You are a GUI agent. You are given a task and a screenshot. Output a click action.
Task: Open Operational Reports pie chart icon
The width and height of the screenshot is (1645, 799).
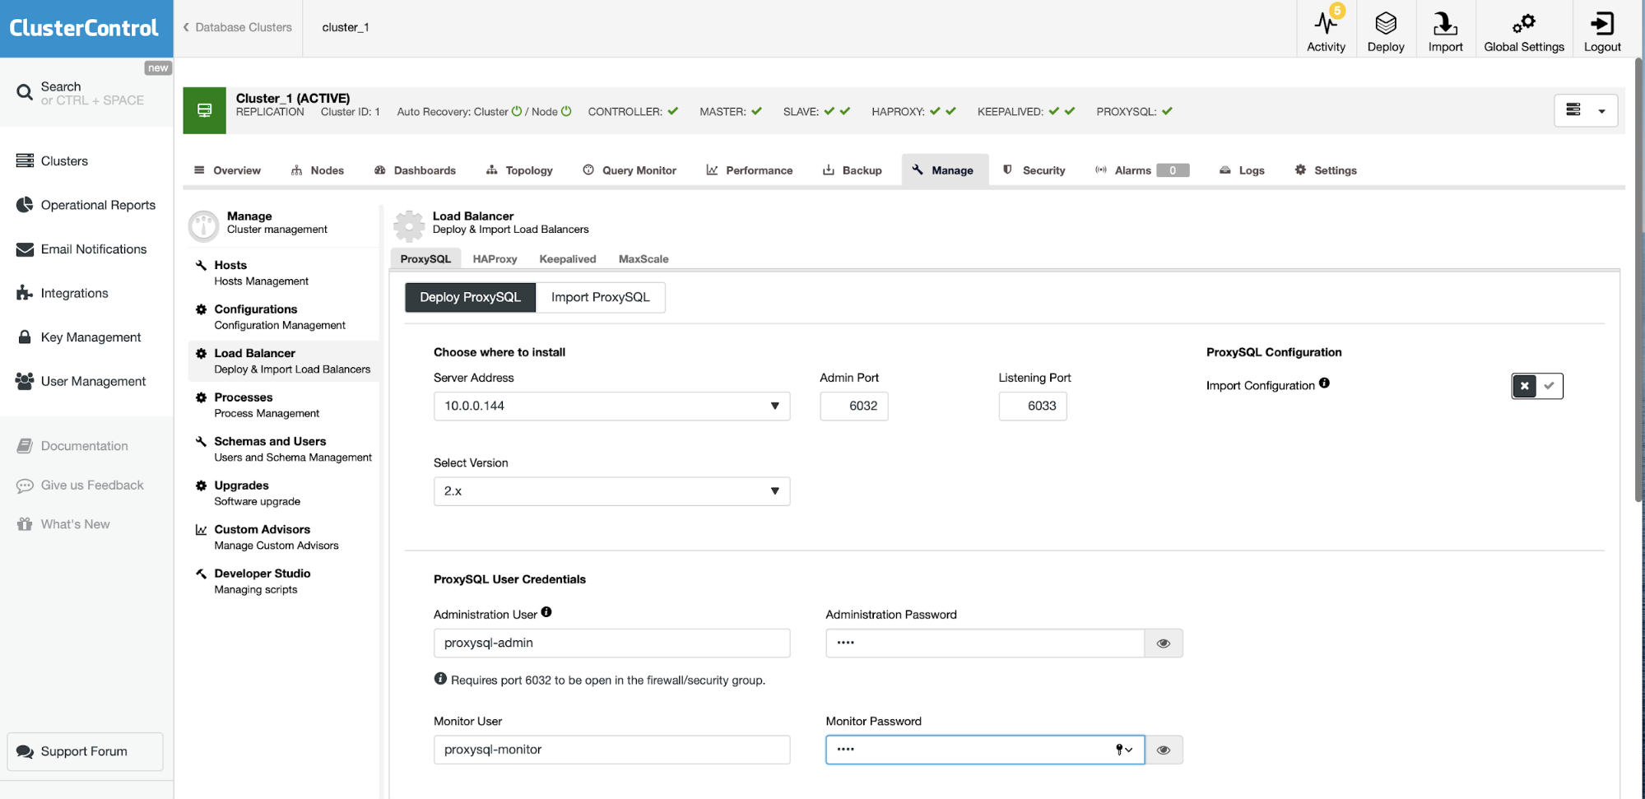coord(25,205)
